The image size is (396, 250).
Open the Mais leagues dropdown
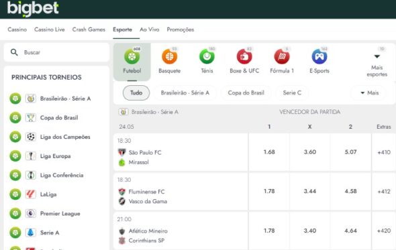(369, 93)
